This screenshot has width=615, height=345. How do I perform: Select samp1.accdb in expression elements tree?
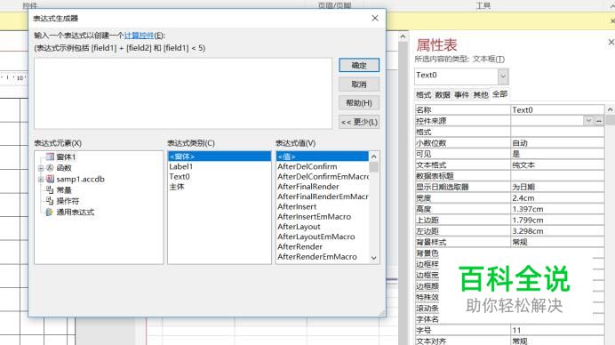coord(80,179)
